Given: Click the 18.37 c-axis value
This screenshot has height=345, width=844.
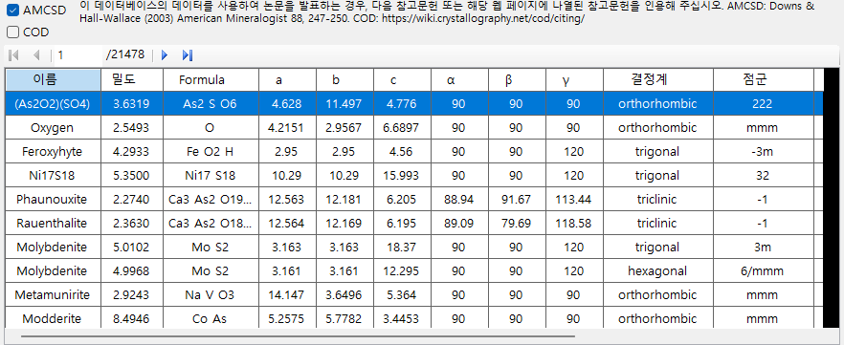Looking at the screenshot, I should tap(403, 248).
